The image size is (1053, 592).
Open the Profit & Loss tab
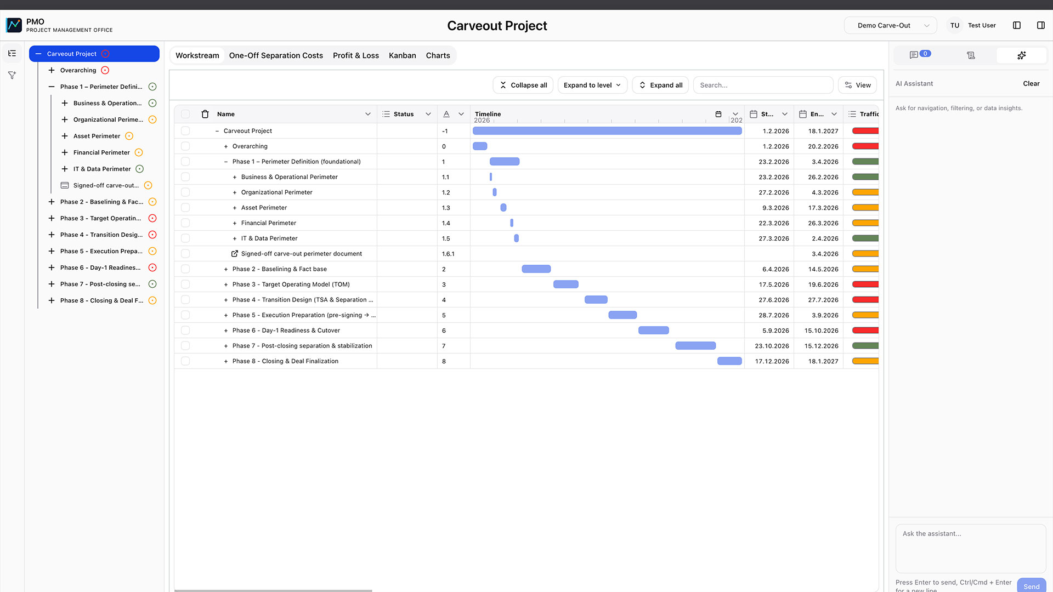[355, 55]
